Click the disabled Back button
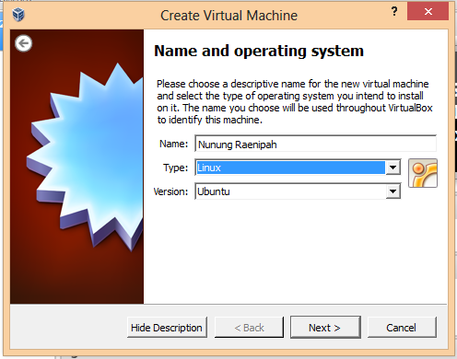The image size is (457, 359). point(249,328)
